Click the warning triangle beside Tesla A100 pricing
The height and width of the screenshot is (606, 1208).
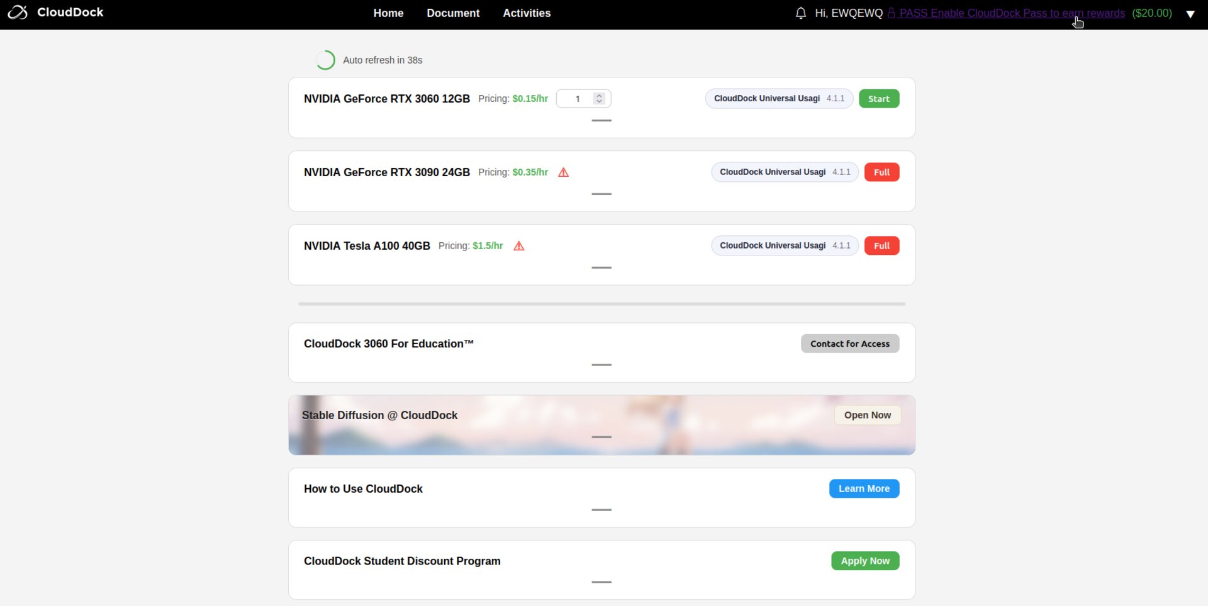pos(519,246)
